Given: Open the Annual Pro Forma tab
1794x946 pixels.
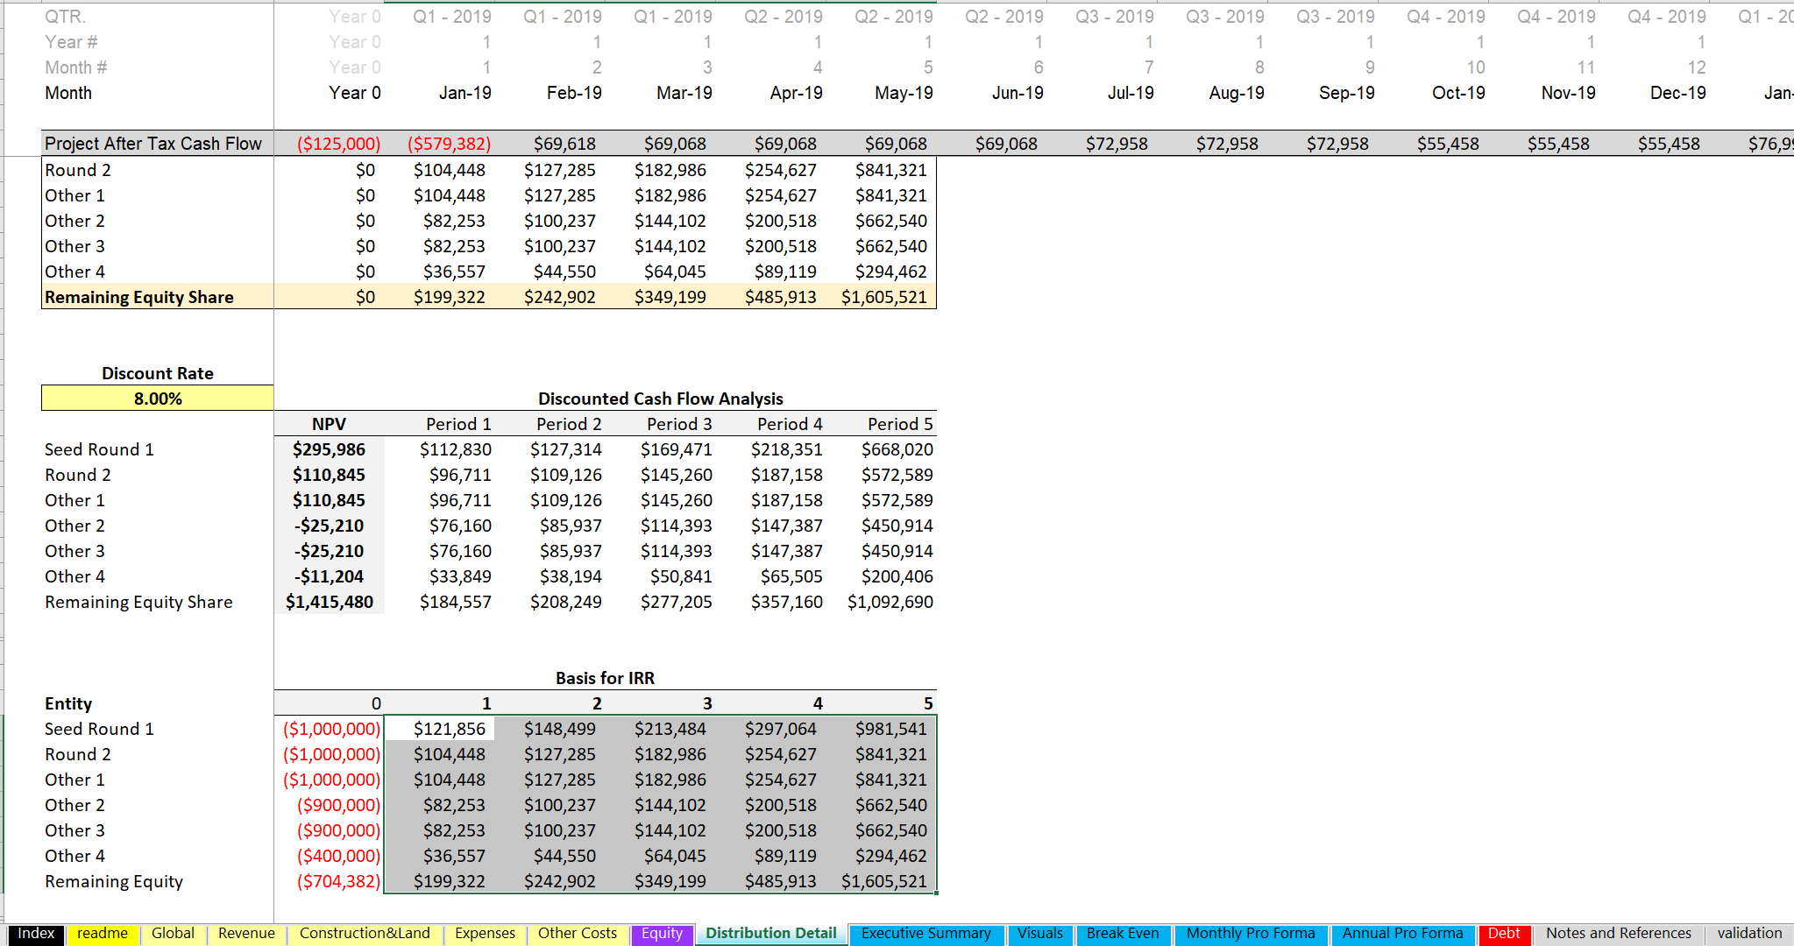Looking at the screenshot, I should 1402,934.
